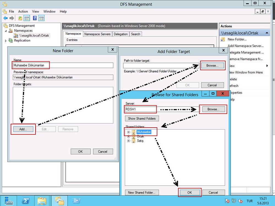Expand the Replication tree node
Image resolution: width=275 pixels, height=206 pixels.
(6, 41)
